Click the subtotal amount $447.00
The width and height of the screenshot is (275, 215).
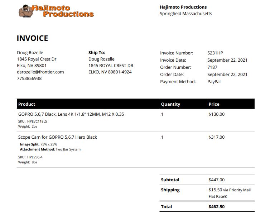(x=217, y=180)
